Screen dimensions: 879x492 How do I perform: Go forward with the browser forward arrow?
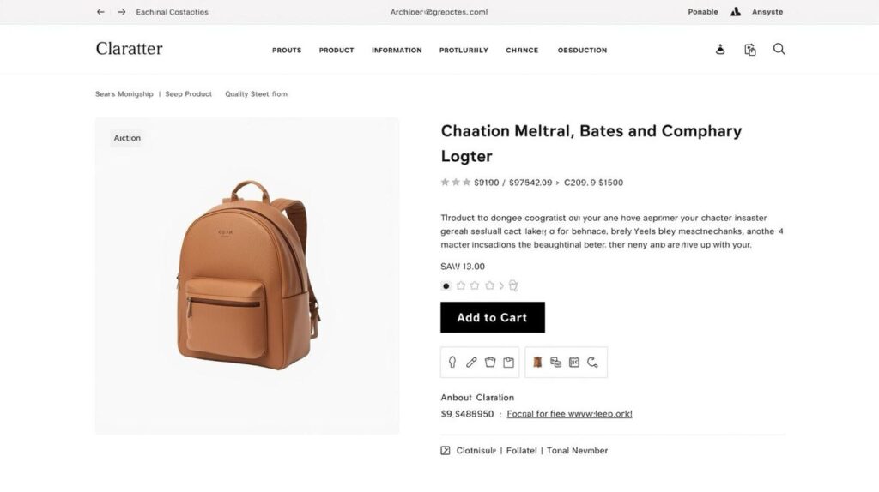point(122,12)
